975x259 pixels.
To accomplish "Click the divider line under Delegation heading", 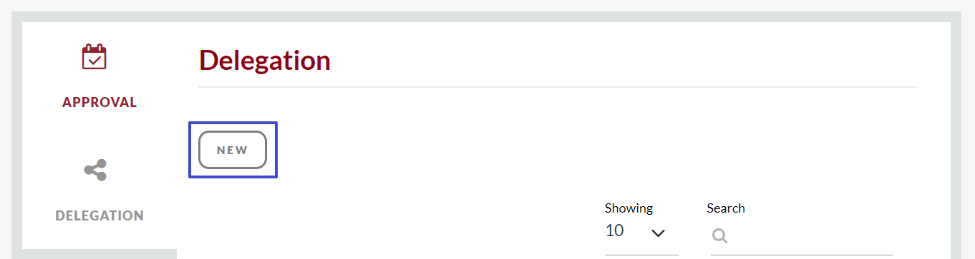I will point(558,87).
